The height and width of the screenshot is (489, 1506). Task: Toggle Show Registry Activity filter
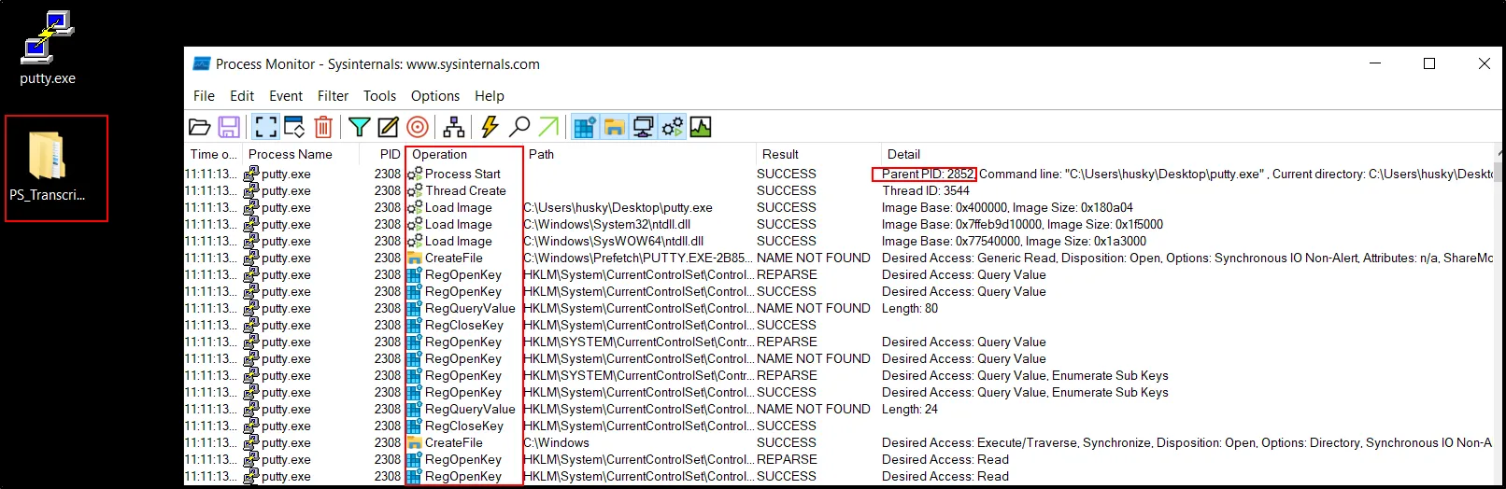tap(585, 127)
